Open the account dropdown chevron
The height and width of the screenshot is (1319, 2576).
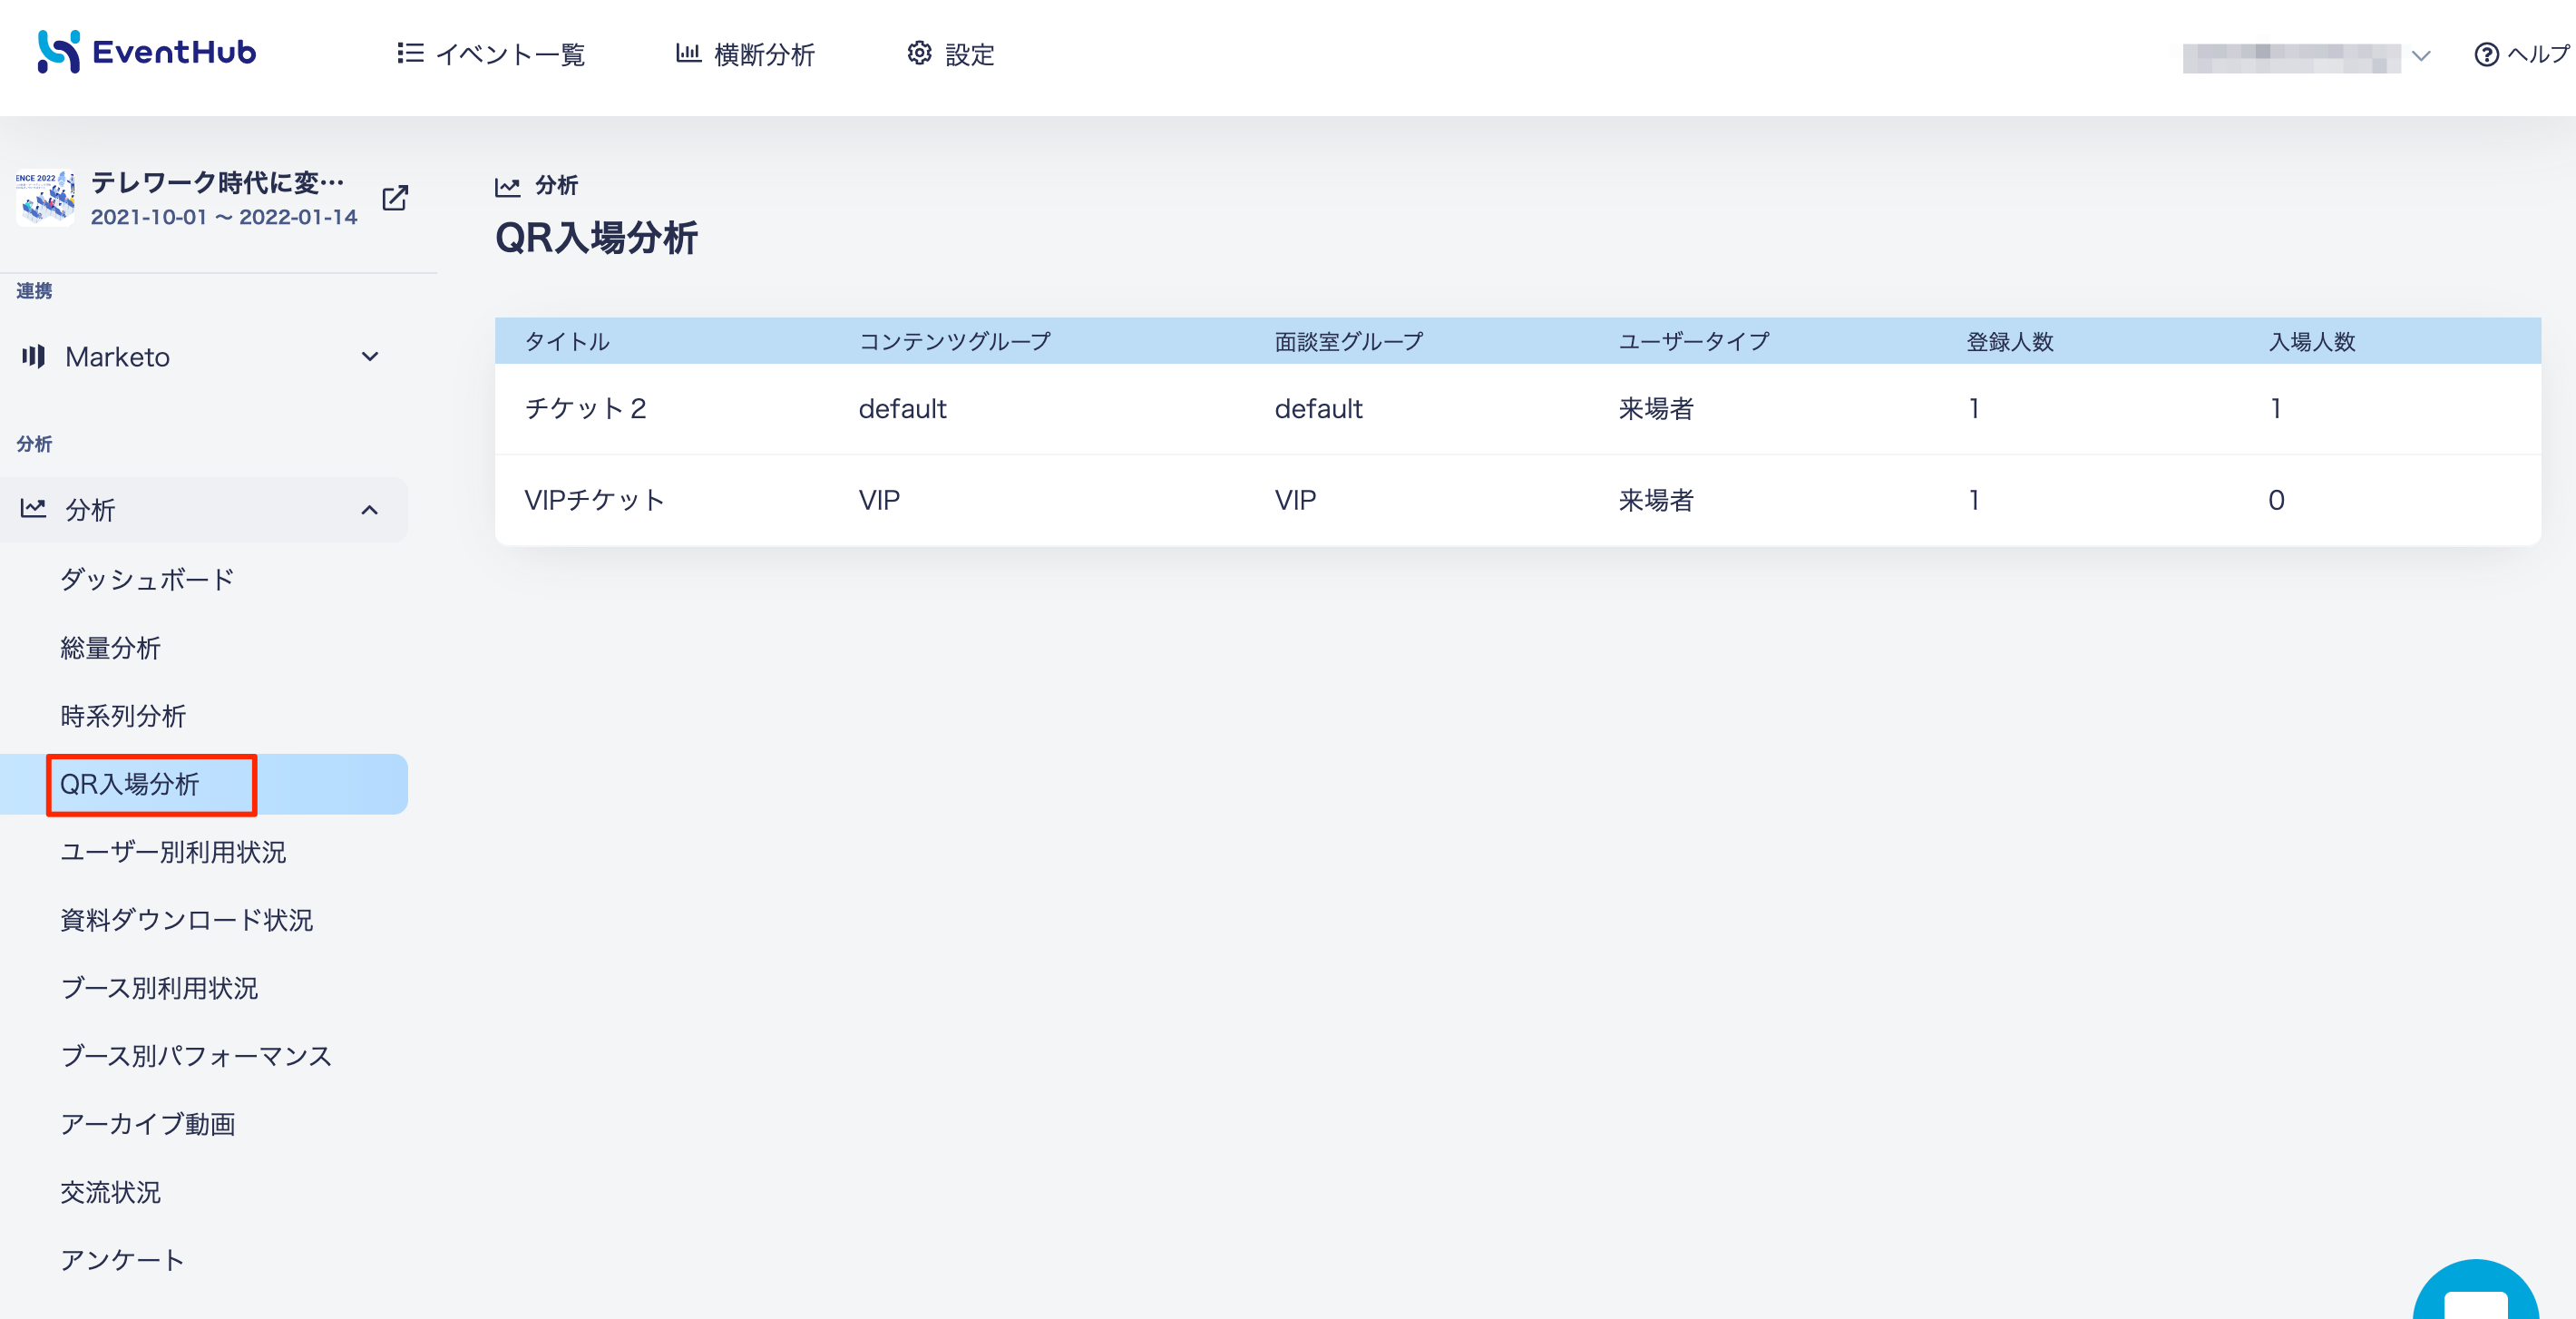point(2420,56)
